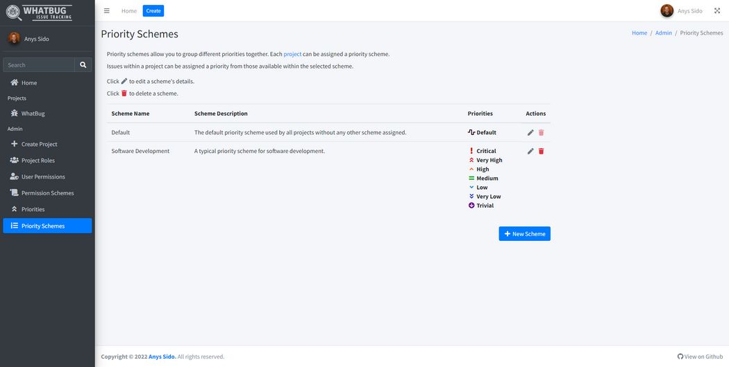Click the search magnifier button
This screenshot has width=729, height=367.
pos(83,65)
